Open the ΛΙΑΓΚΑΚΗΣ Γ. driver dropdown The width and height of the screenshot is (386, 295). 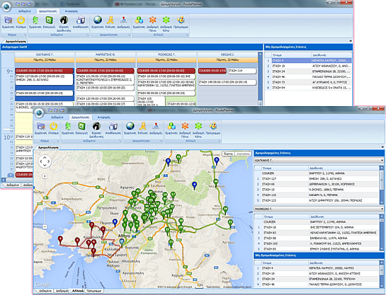pyautogui.click(x=319, y=160)
